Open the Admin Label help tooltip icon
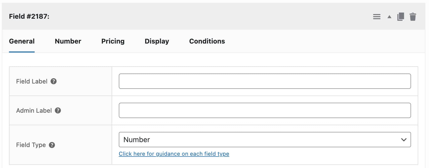This screenshot has height=168, width=429. pos(58,111)
